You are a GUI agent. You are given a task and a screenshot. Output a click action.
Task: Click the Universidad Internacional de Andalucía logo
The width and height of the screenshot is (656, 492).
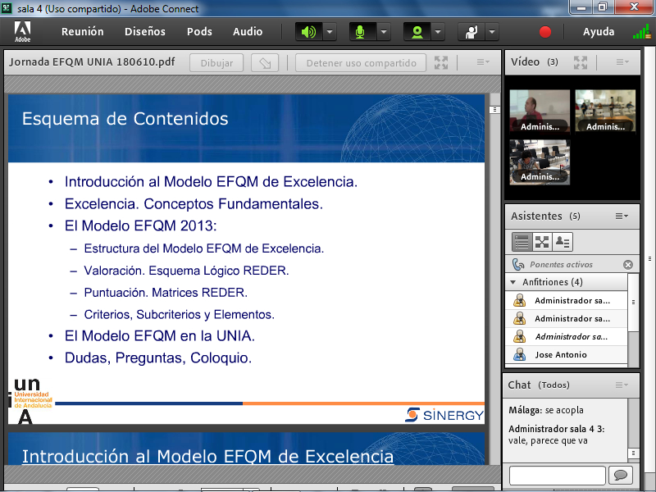[x=31, y=400]
